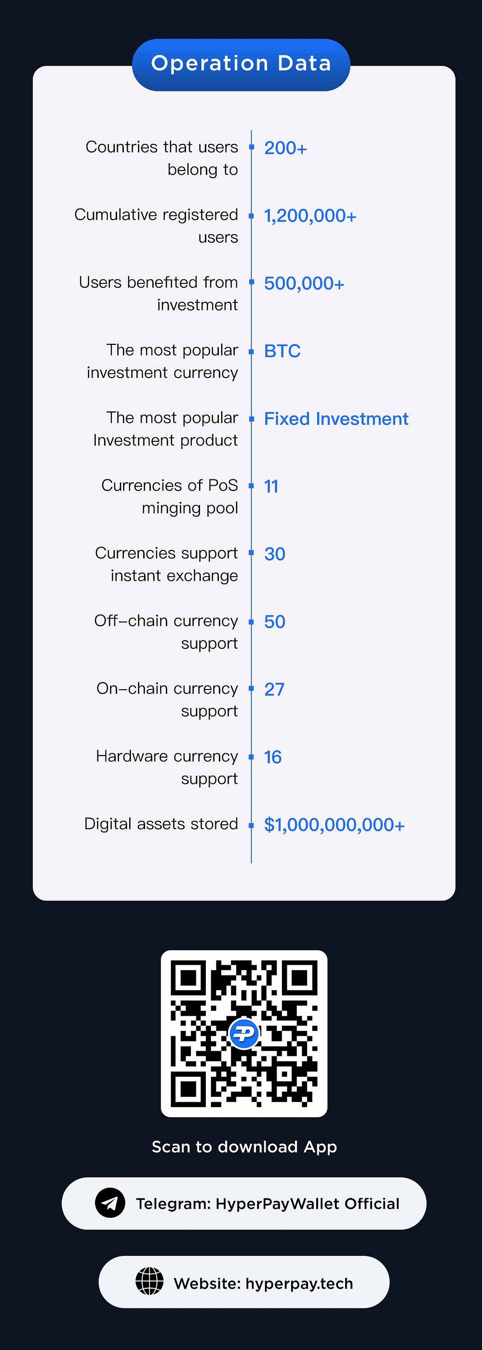Screen dimensions: 482x1350
Task: Click the timeline bullet beside 200+
Action: click(x=251, y=148)
